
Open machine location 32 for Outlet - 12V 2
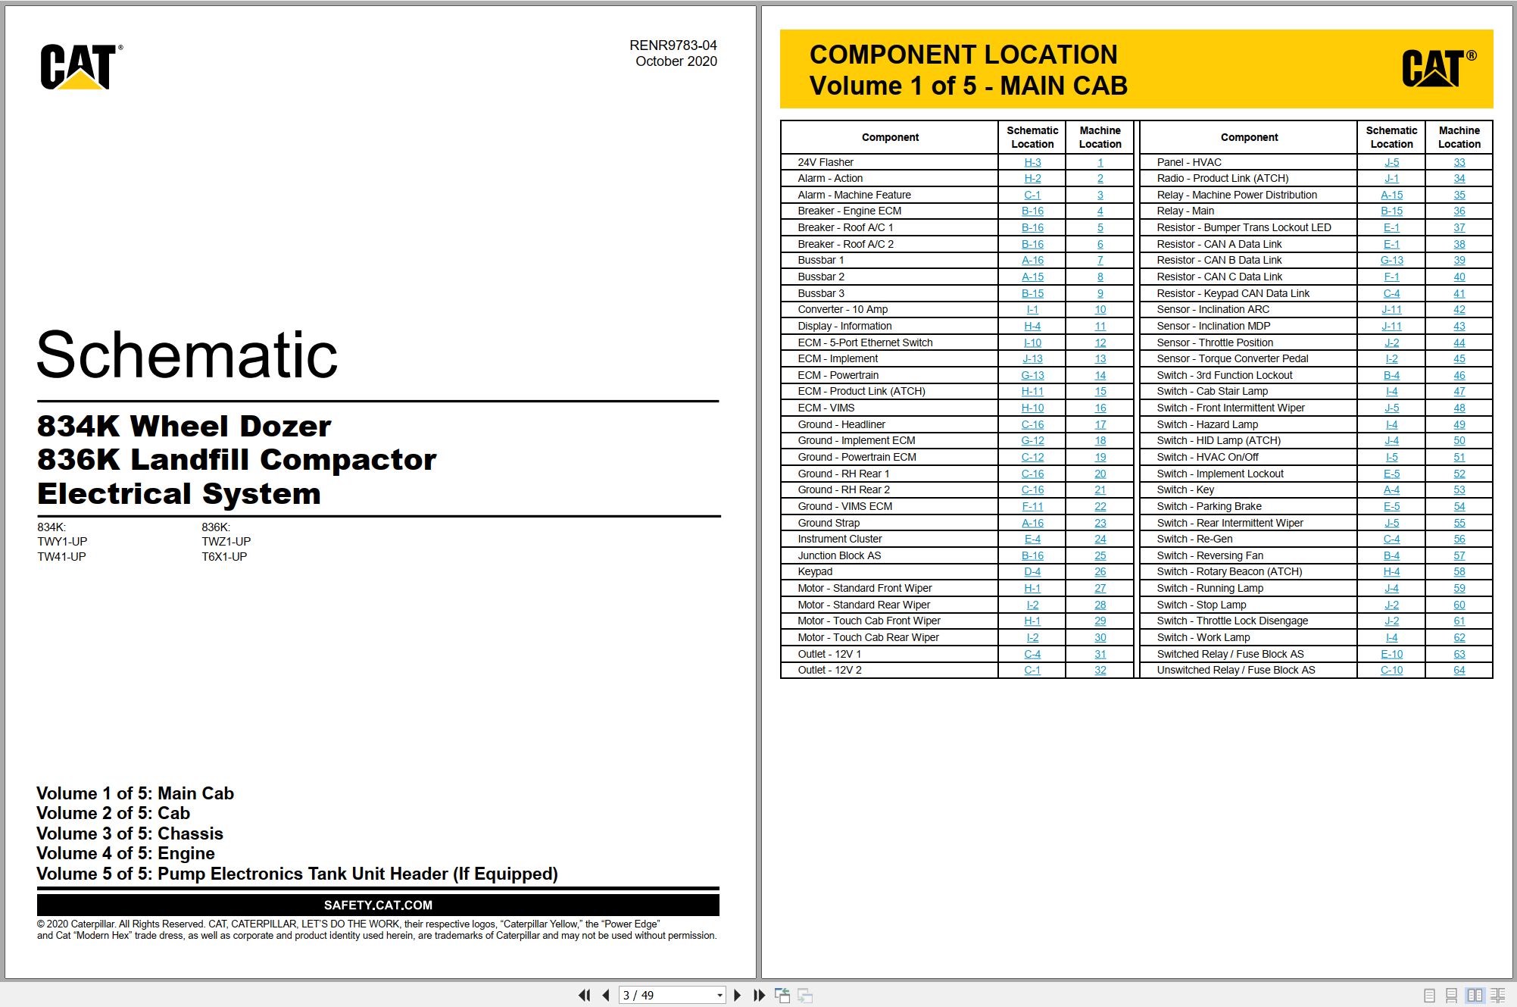1100,670
